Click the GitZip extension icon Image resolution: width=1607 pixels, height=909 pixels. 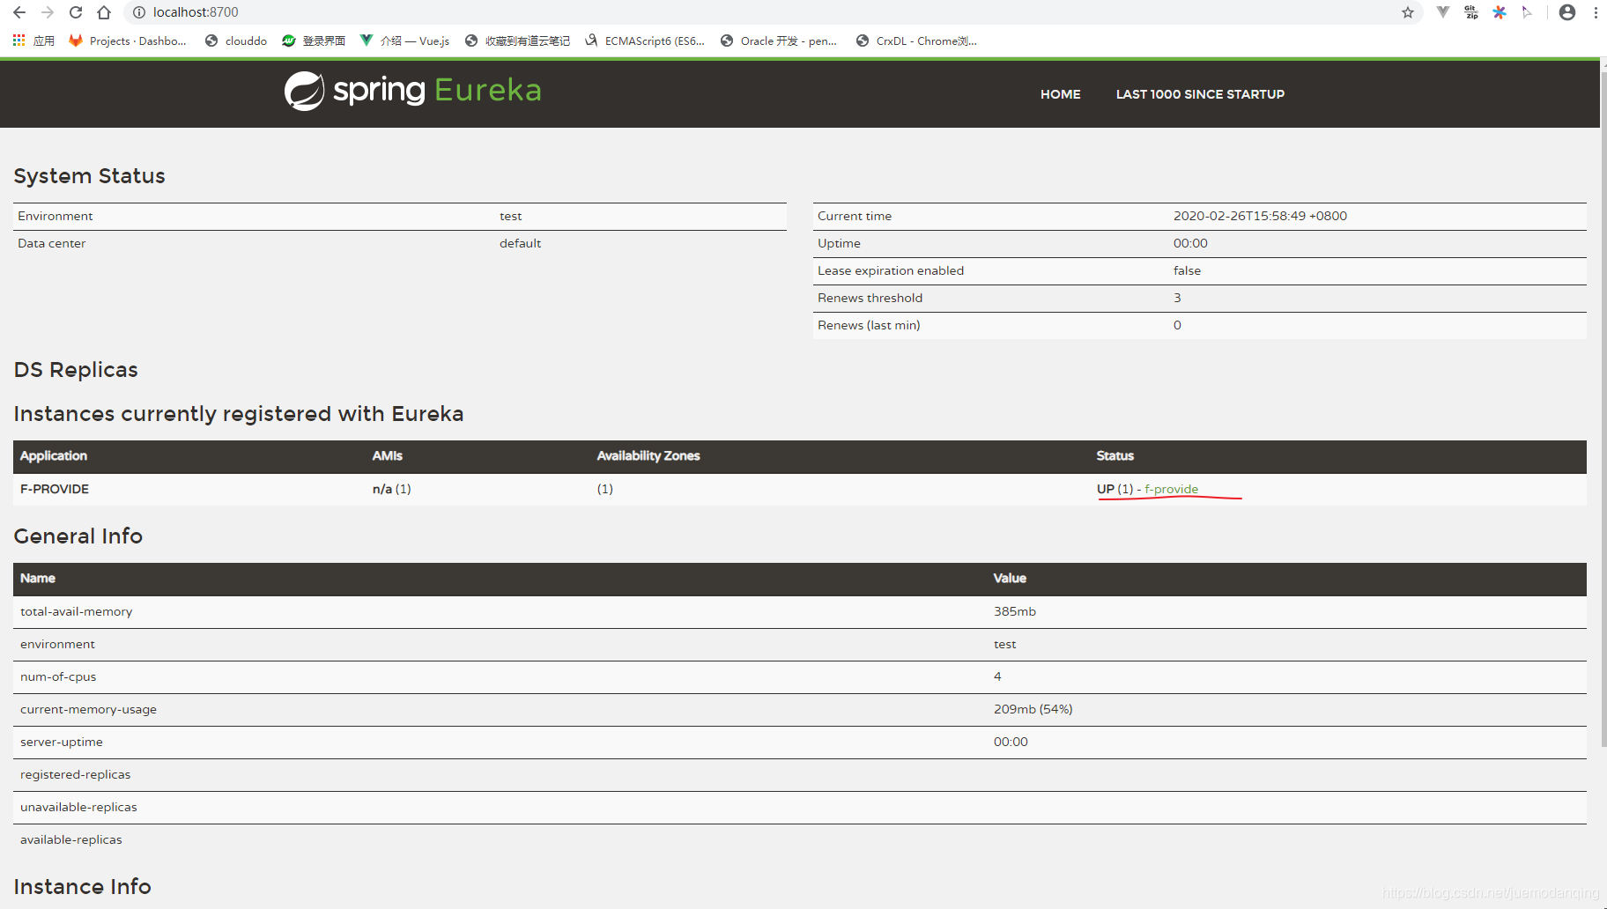point(1471,12)
